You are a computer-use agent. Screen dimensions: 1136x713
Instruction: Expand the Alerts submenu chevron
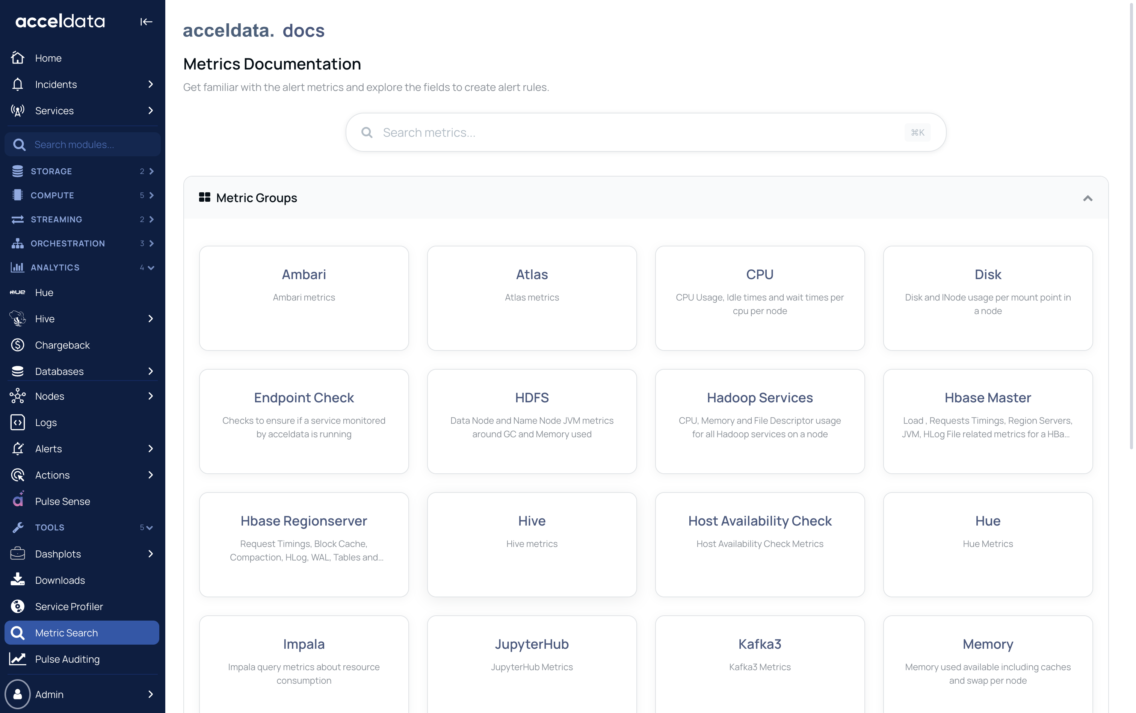tap(151, 449)
